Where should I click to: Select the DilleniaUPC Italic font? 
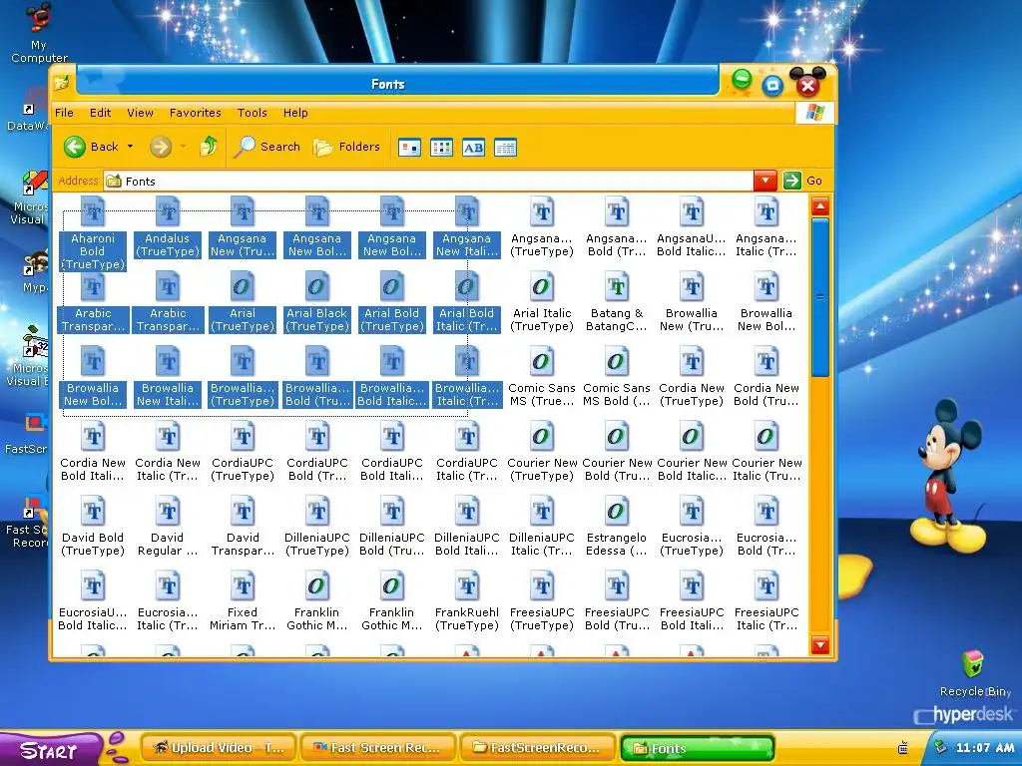[542, 527]
